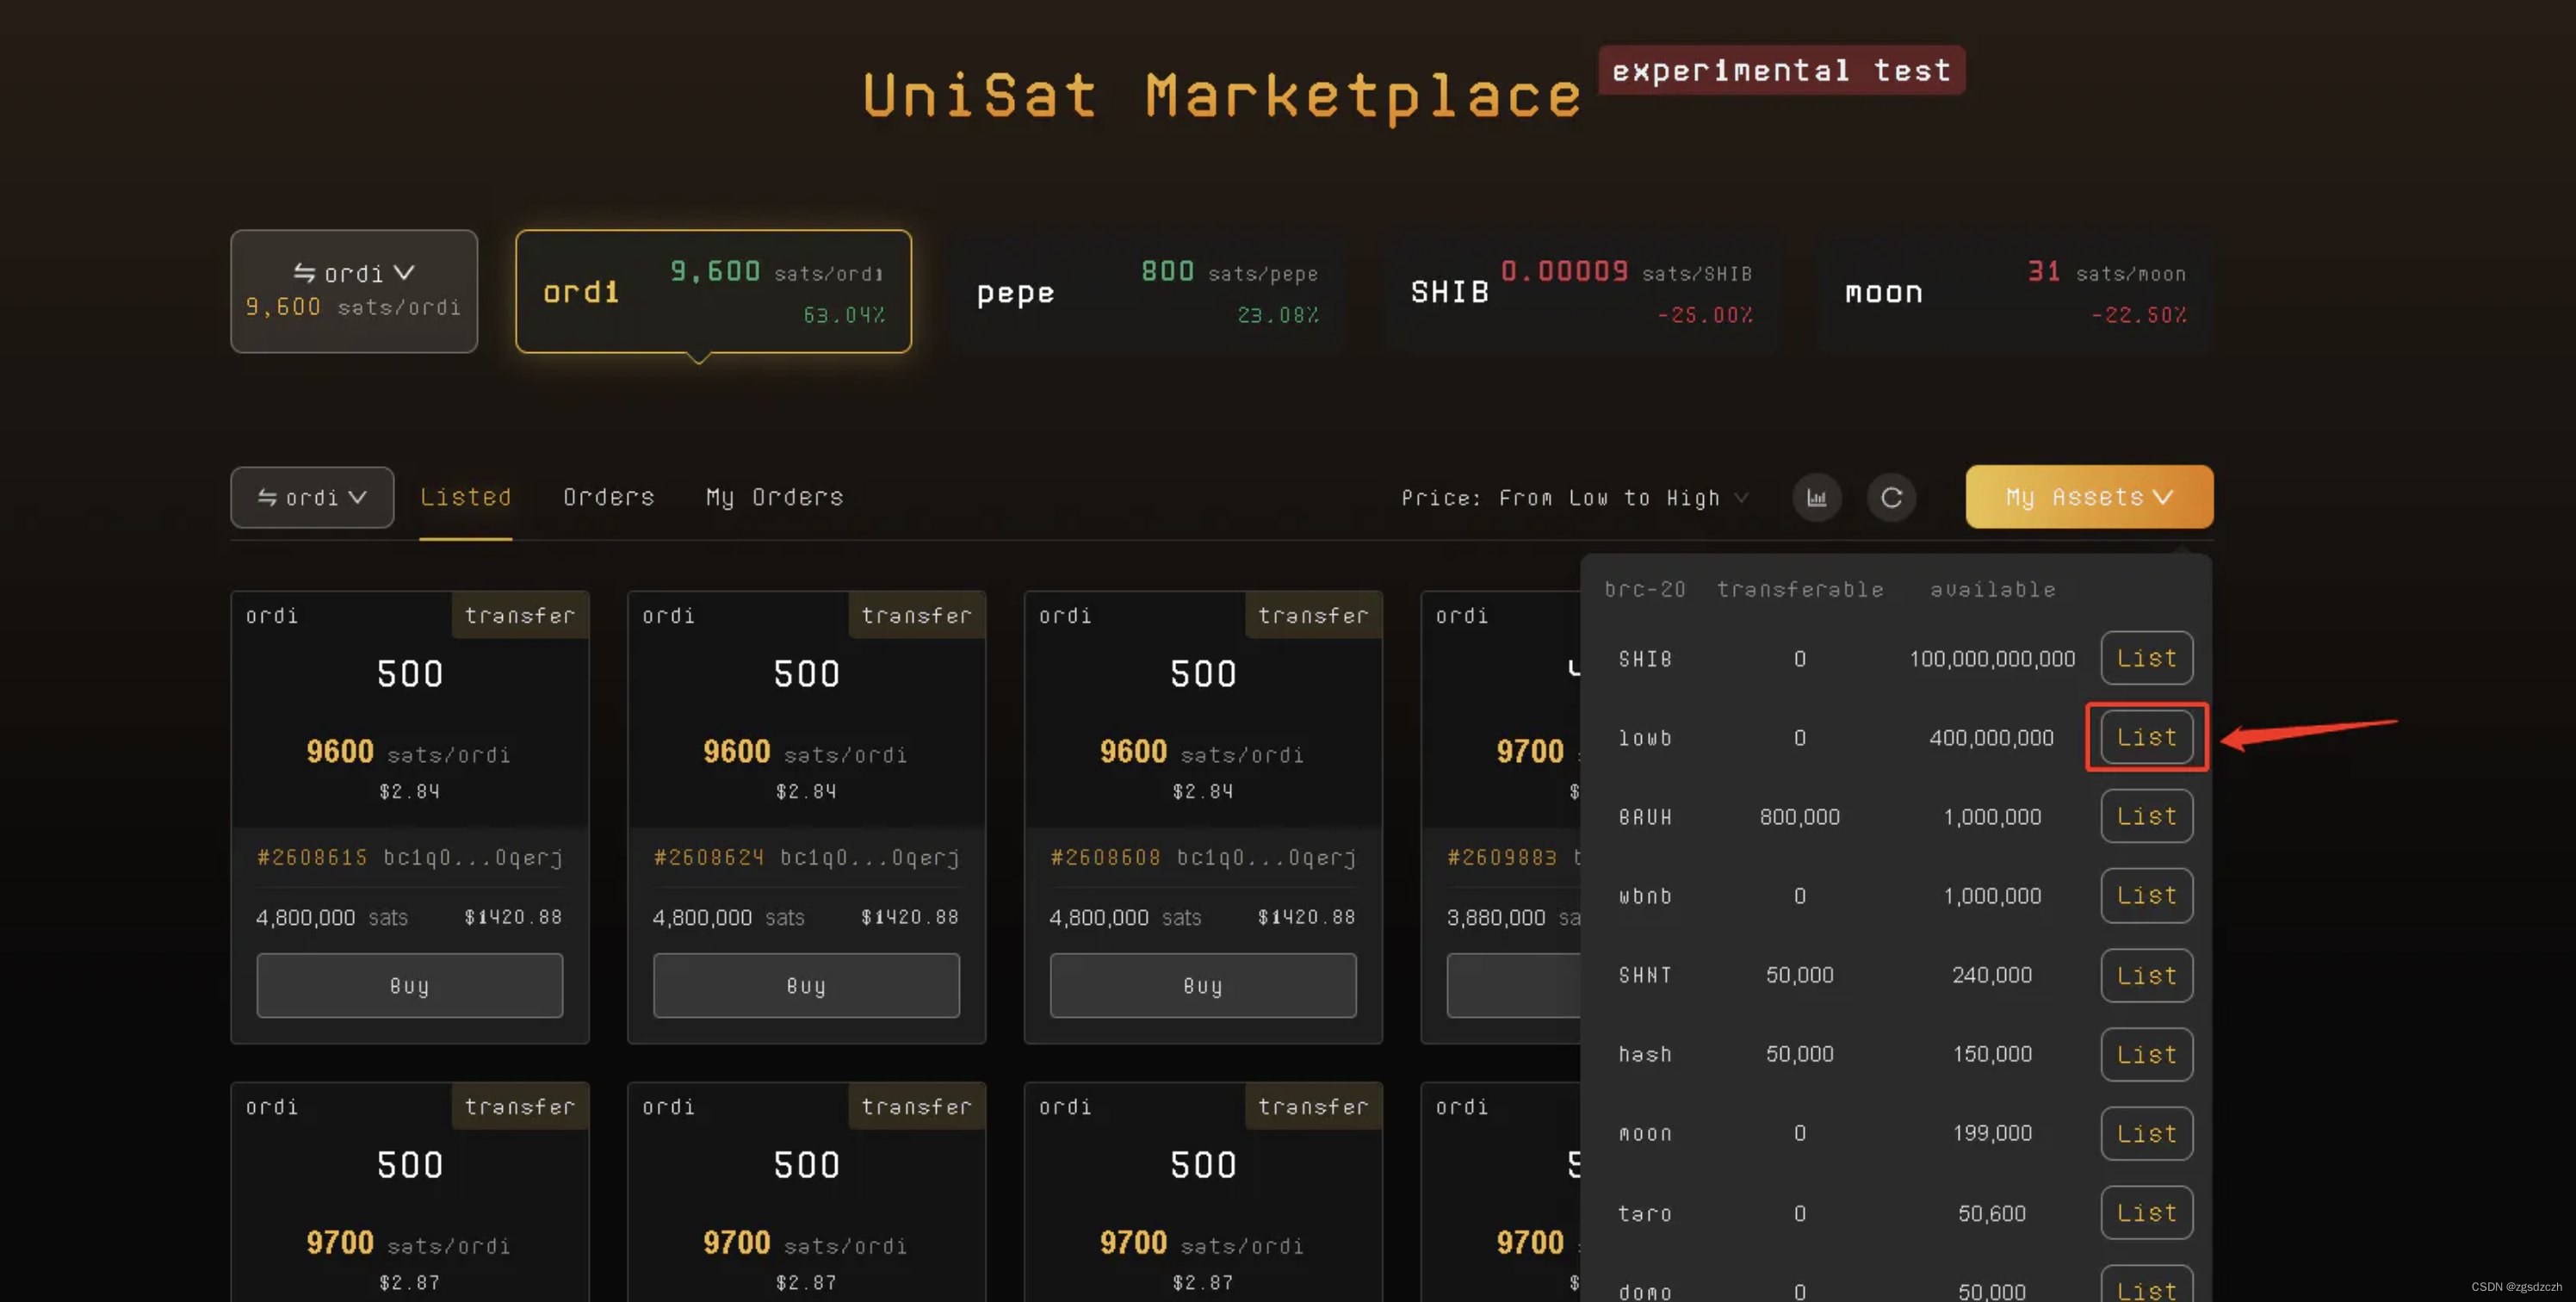Open the chart view icon
Image resolution: width=2576 pixels, height=1302 pixels.
pos(1816,497)
